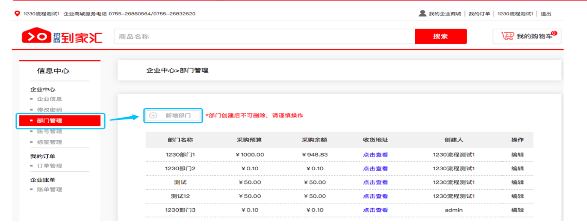Click the 到家汇 site logo
This screenshot has height=224, width=587.
[x=62, y=37]
